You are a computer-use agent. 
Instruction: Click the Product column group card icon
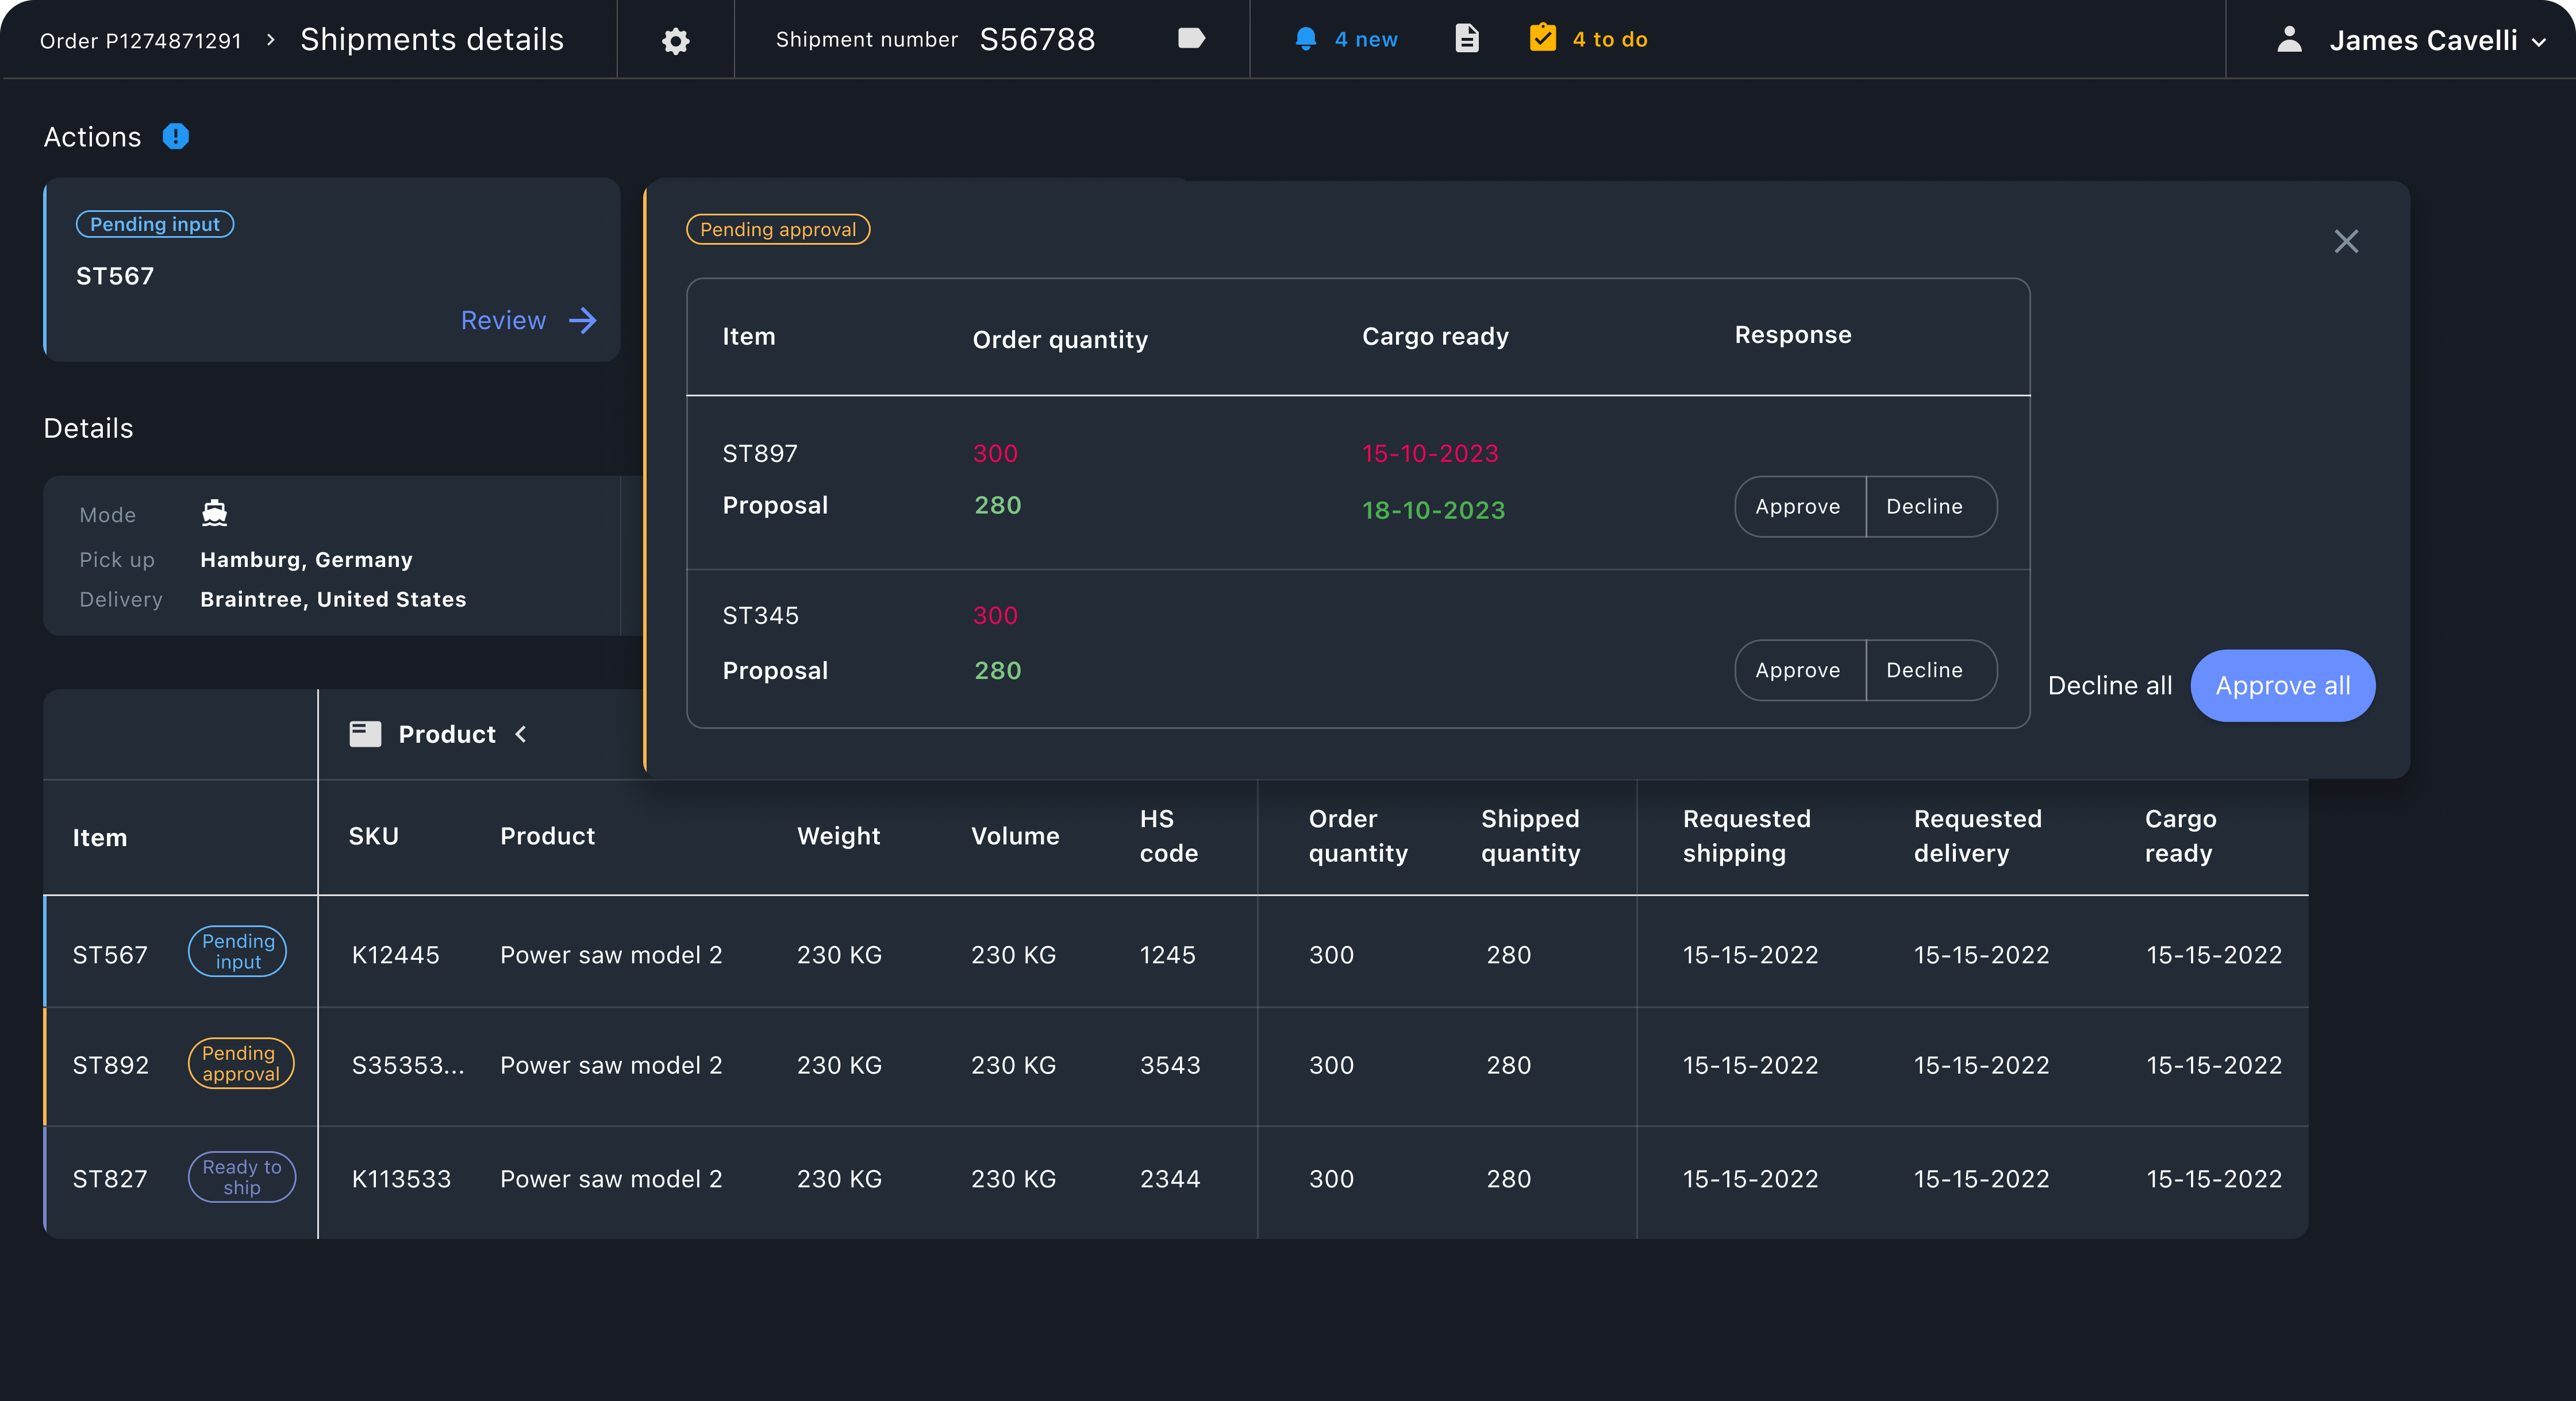(365, 735)
